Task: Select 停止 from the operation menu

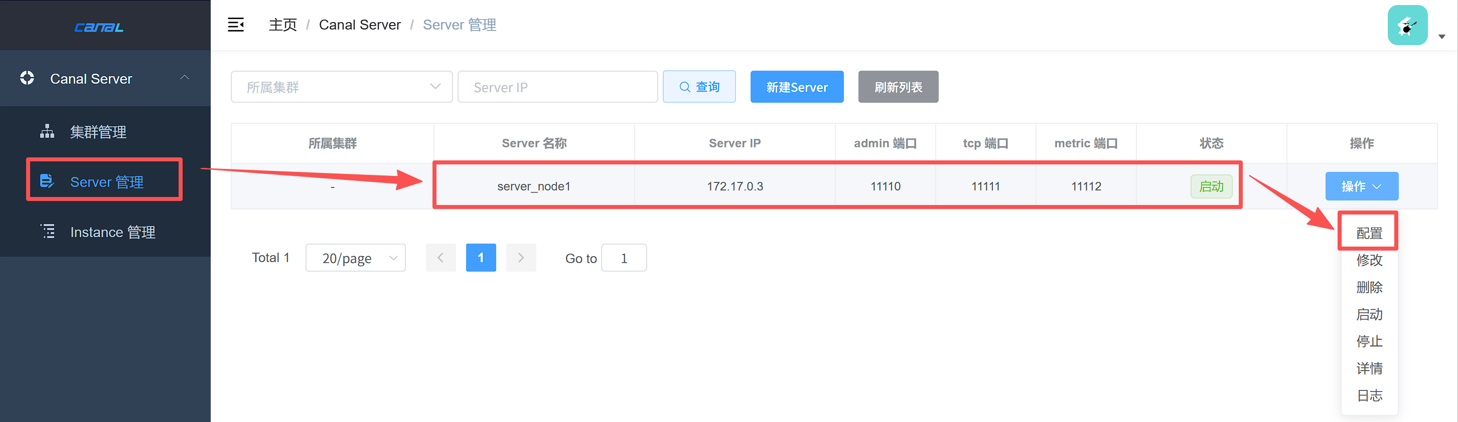Action: [x=1369, y=342]
